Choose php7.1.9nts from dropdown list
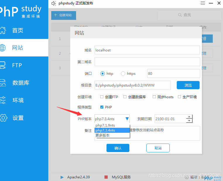The width and height of the screenshot is (223, 181). click(x=112, y=125)
